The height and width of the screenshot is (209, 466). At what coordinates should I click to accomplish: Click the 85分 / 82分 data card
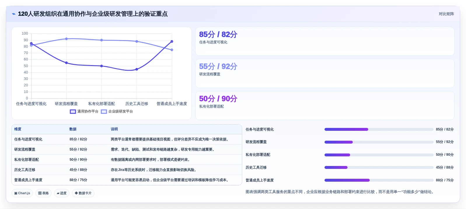point(325,41)
